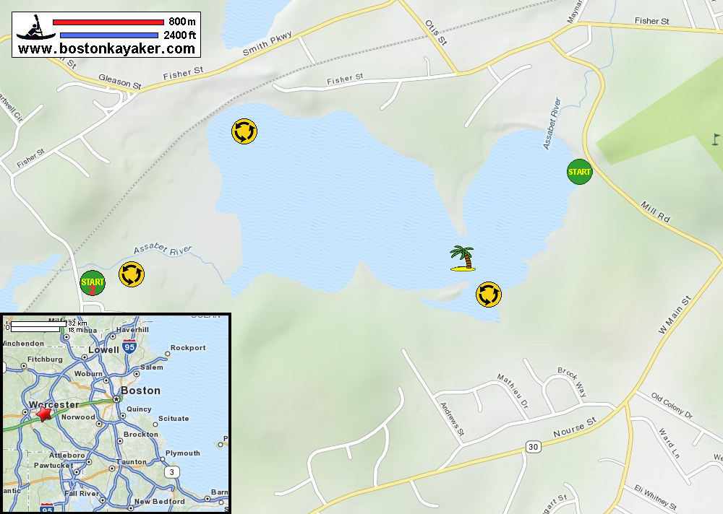Open the www.bostonkayaker.com link
The image size is (723, 514).
click(106, 49)
